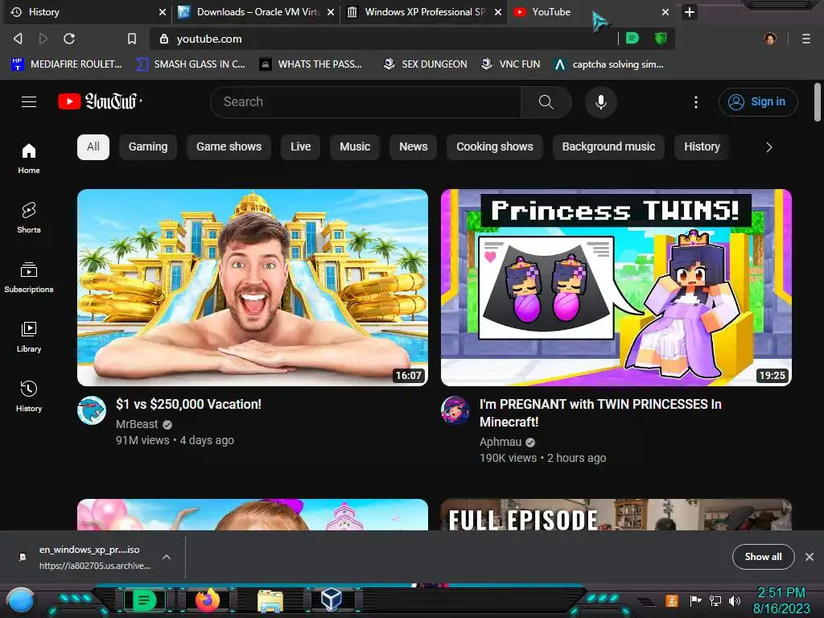Click the padlock site info icon
Viewport: 824px width, 618px height.
(164, 39)
